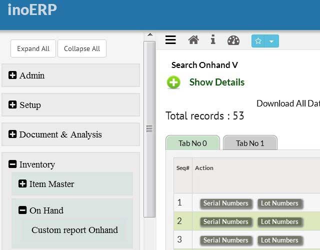This screenshot has height=250, width=320.
Task: Click the Search Onhand V heading
Action: click(x=204, y=65)
